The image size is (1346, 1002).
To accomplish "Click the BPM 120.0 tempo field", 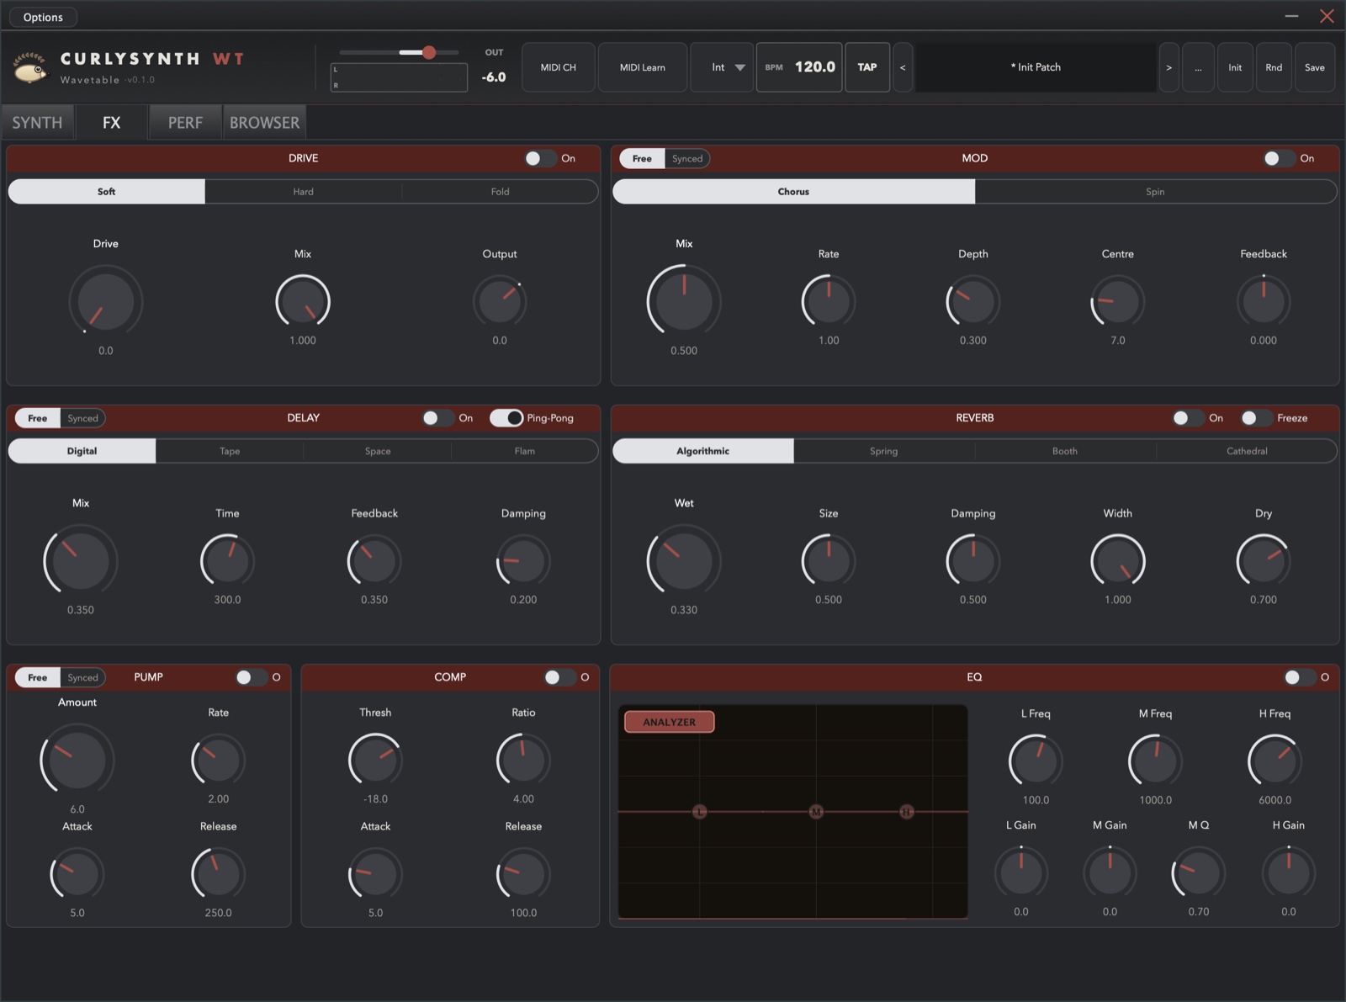I will (800, 67).
